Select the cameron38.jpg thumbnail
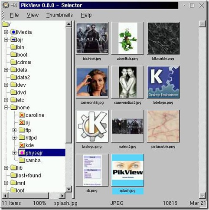Screen dimensions: 209x210 click(x=92, y=82)
